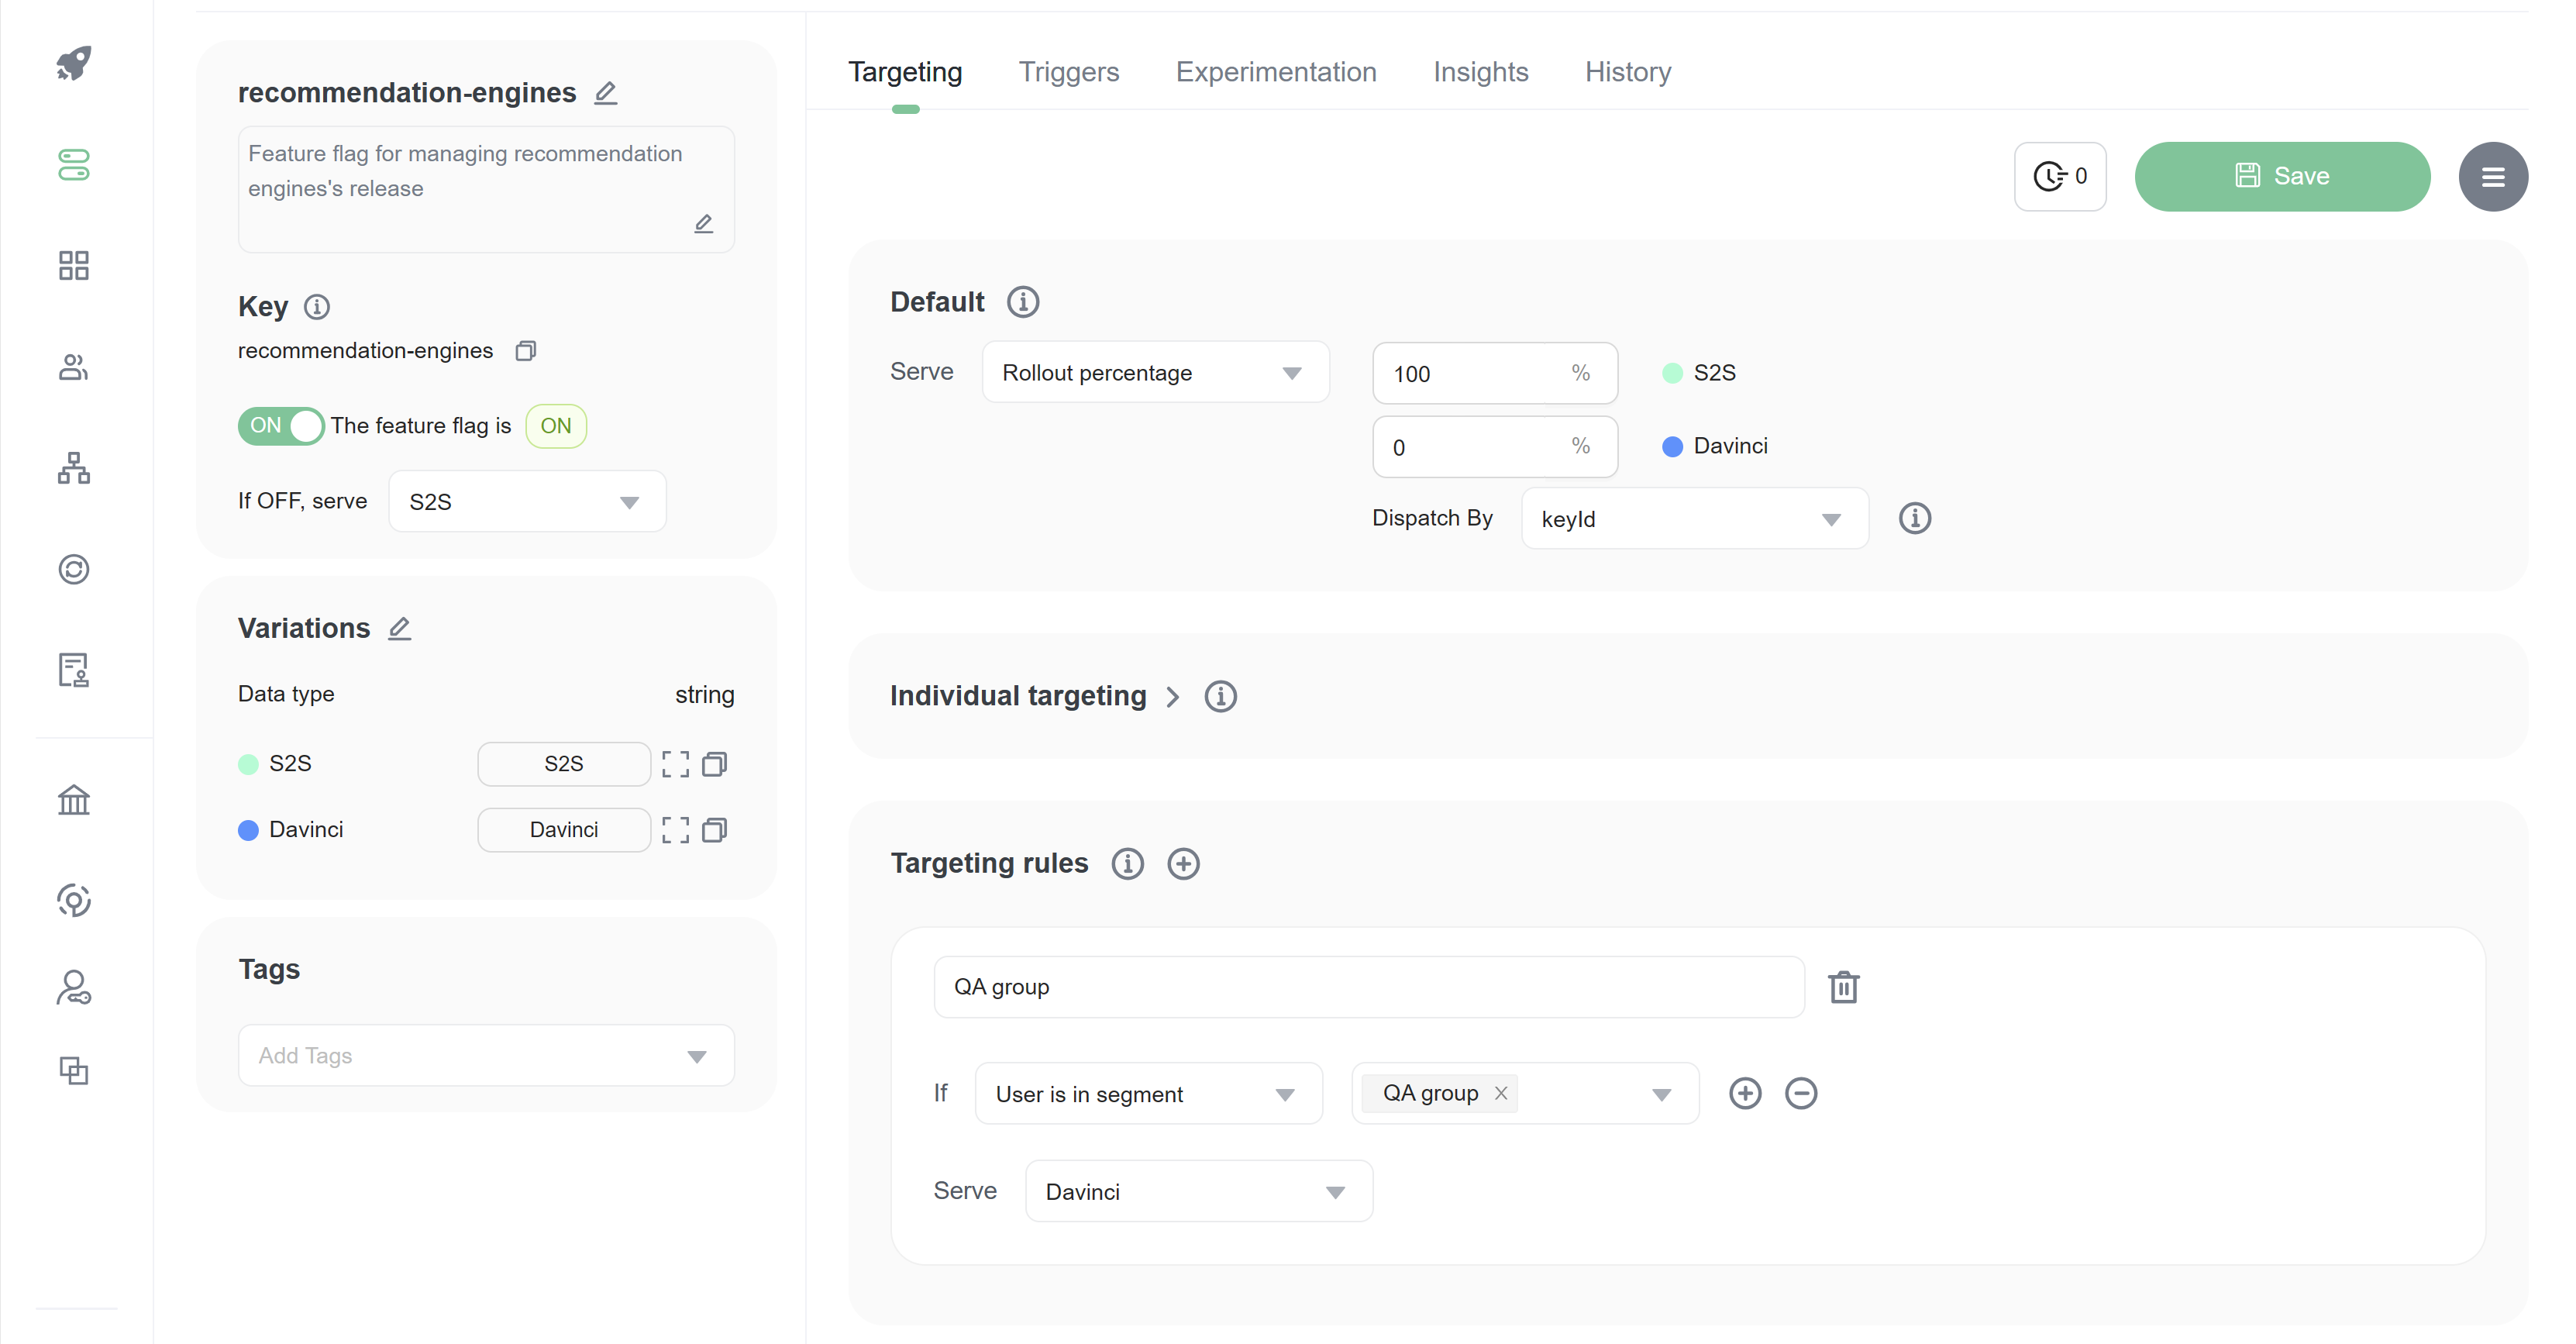Open the segment selection dropdown
Screen dimensions: 2576x1344
pyautogui.click(x=1525, y=1093)
